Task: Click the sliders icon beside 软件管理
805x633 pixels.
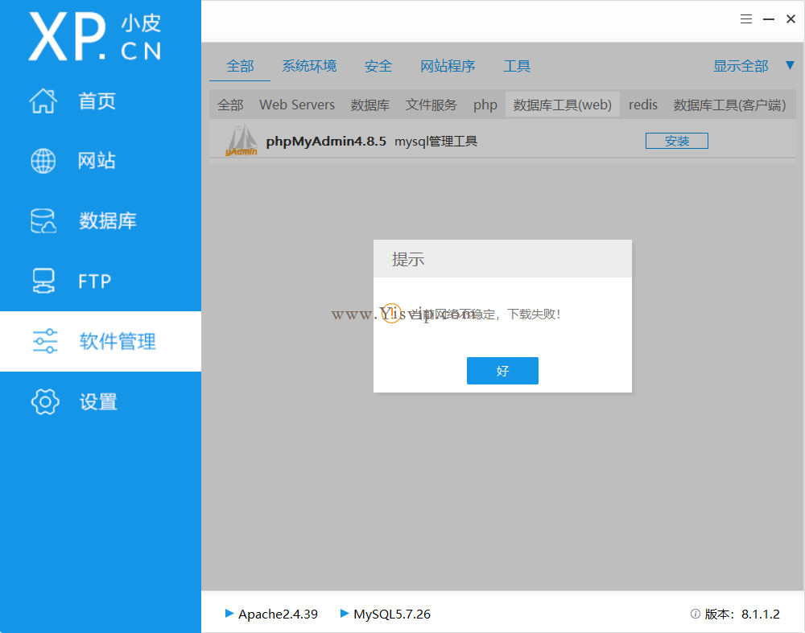Action: (45, 341)
